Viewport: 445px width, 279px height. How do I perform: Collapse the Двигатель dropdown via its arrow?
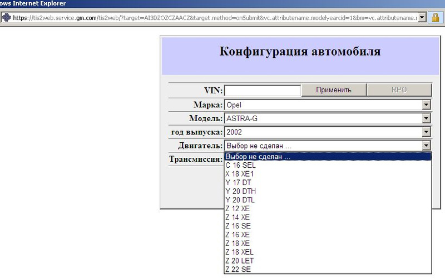426,146
